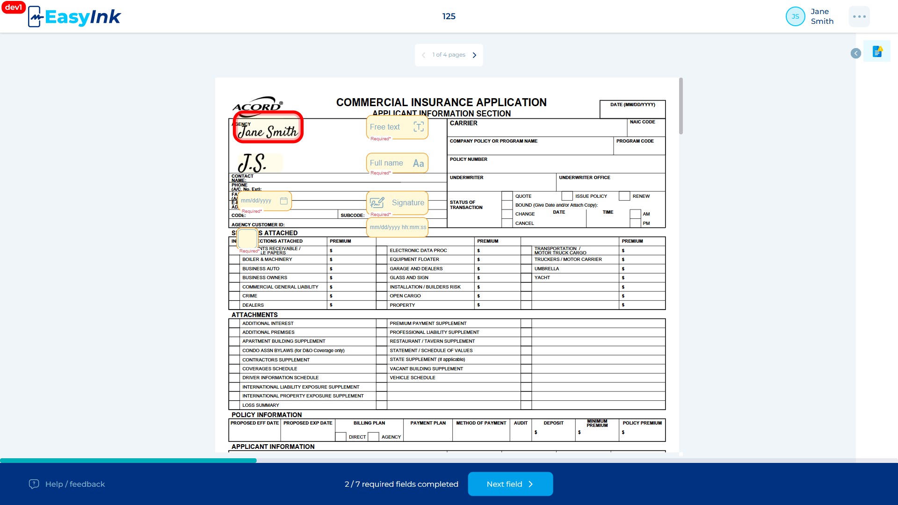Click the Aa icon in Full name
This screenshot has height=505, width=898.
[418, 163]
